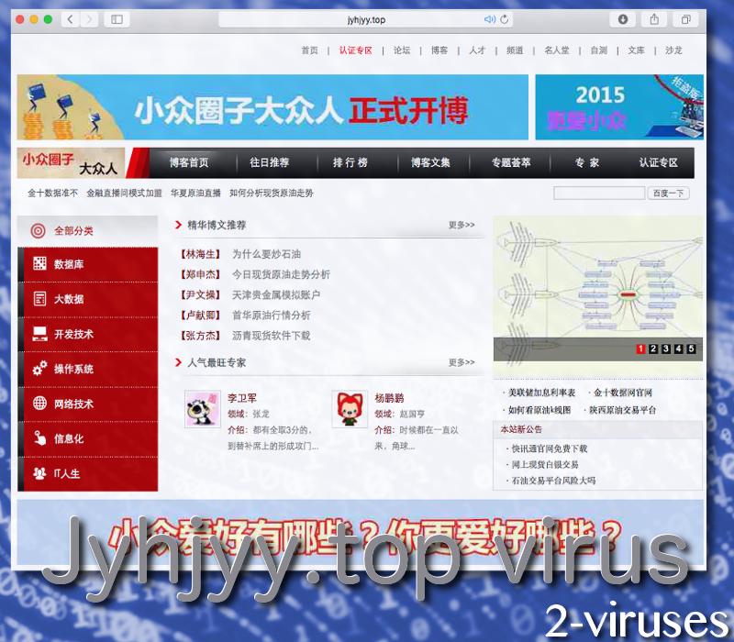This screenshot has width=734, height=642.
Task: Click the 认证专区 link in top menu
Action: 355,50
